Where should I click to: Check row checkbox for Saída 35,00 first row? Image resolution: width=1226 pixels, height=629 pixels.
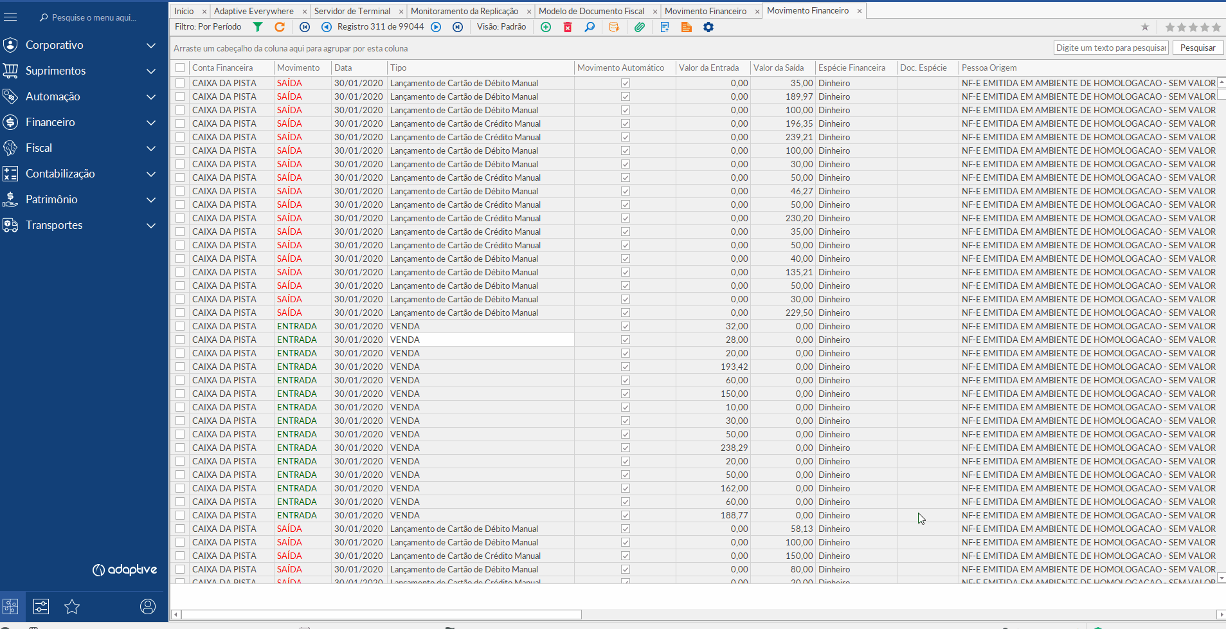(180, 83)
